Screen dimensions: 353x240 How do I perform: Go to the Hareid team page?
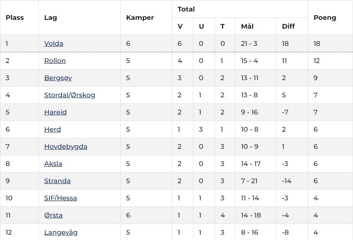[x=55, y=112]
